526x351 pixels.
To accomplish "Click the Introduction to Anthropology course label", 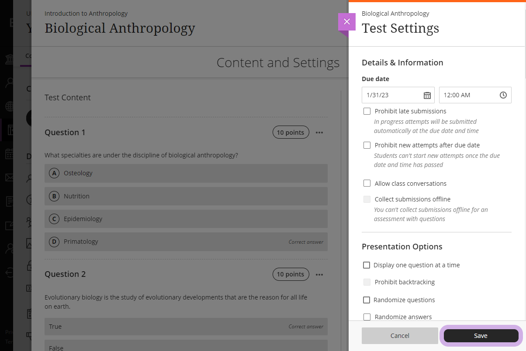I will [x=86, y=14].
